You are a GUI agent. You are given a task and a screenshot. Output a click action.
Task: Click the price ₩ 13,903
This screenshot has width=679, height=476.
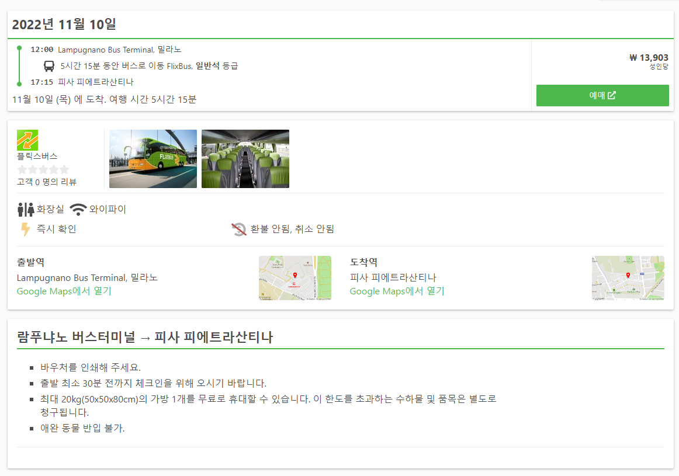coord(649,58)
